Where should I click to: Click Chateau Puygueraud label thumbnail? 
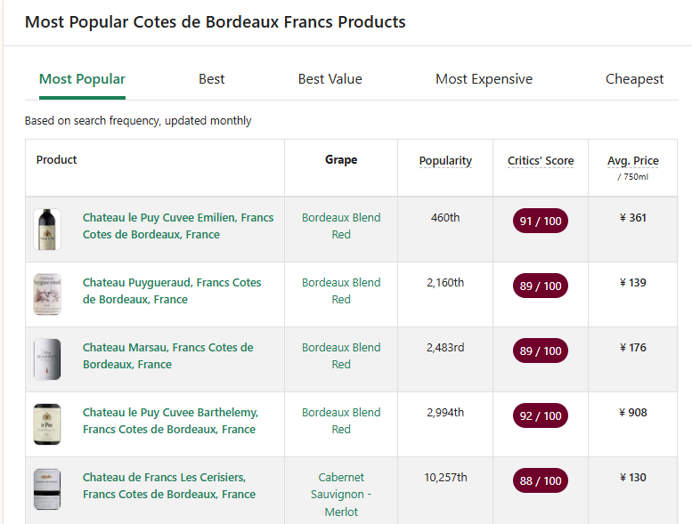(47, 294)
